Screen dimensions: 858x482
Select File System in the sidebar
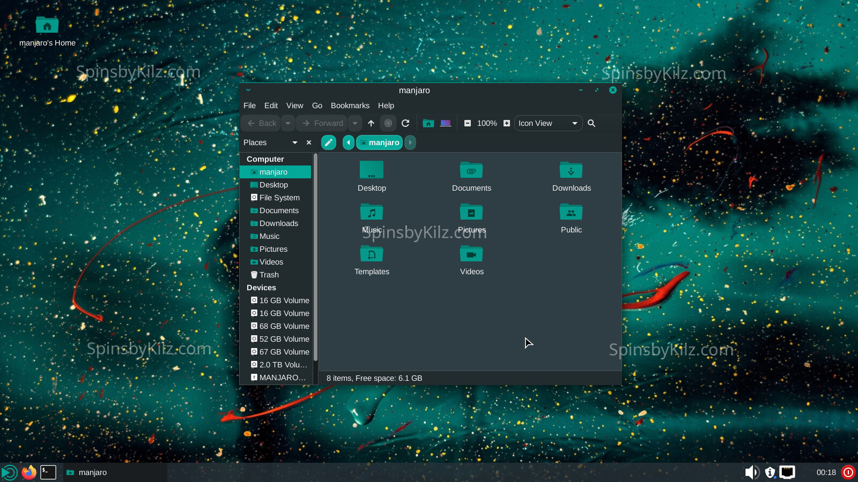[276, 198]
